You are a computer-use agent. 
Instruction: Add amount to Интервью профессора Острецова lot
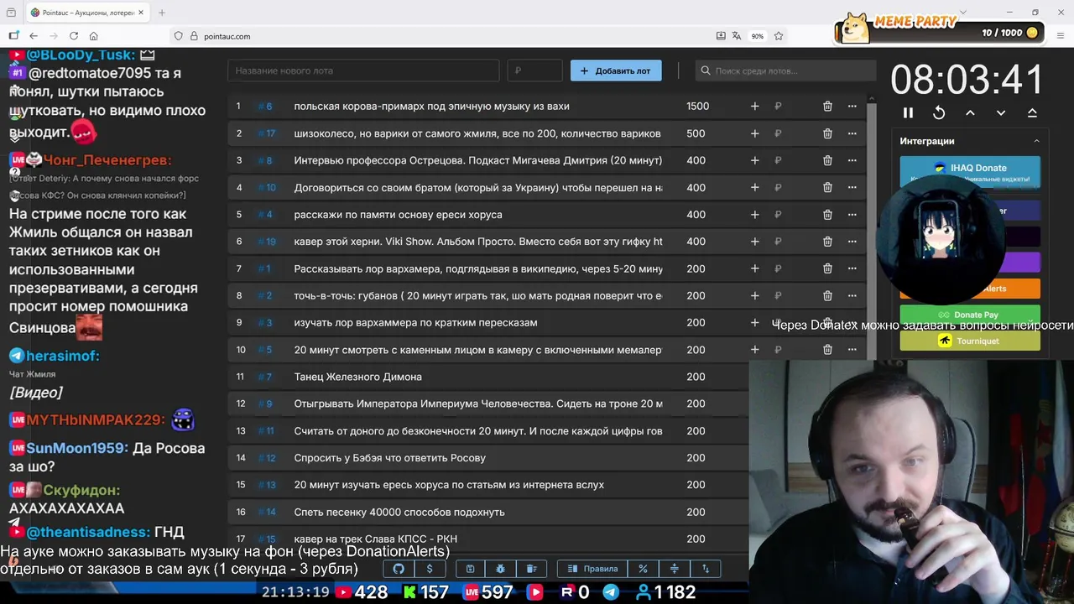pyautogui.click(x=754, y=160)
